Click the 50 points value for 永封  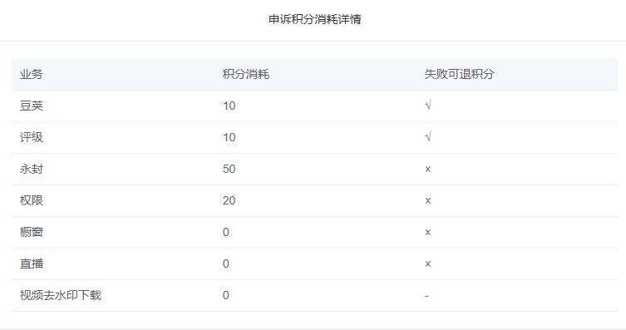[229, 169]
